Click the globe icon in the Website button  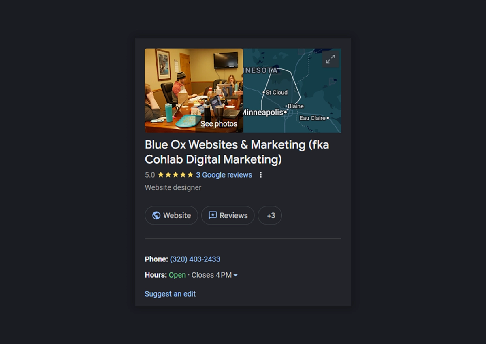click(x=156, y=215)
